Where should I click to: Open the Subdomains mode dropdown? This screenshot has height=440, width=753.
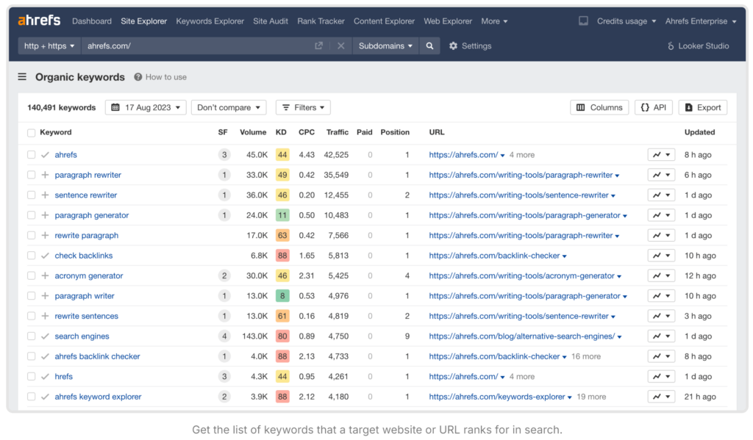click(385, 46)
